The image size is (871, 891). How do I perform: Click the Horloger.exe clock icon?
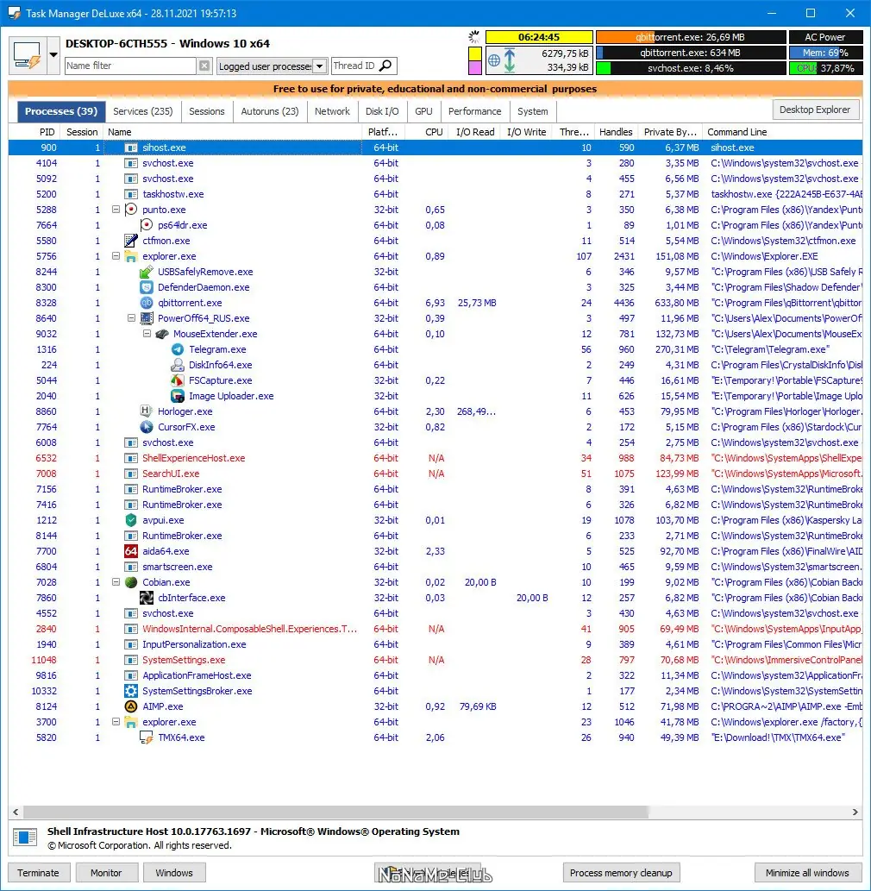pyautogui.click(x=147, y=411)
